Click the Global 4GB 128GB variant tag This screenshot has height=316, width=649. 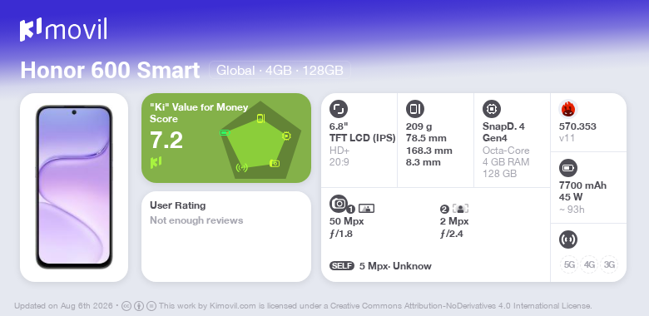280,71
